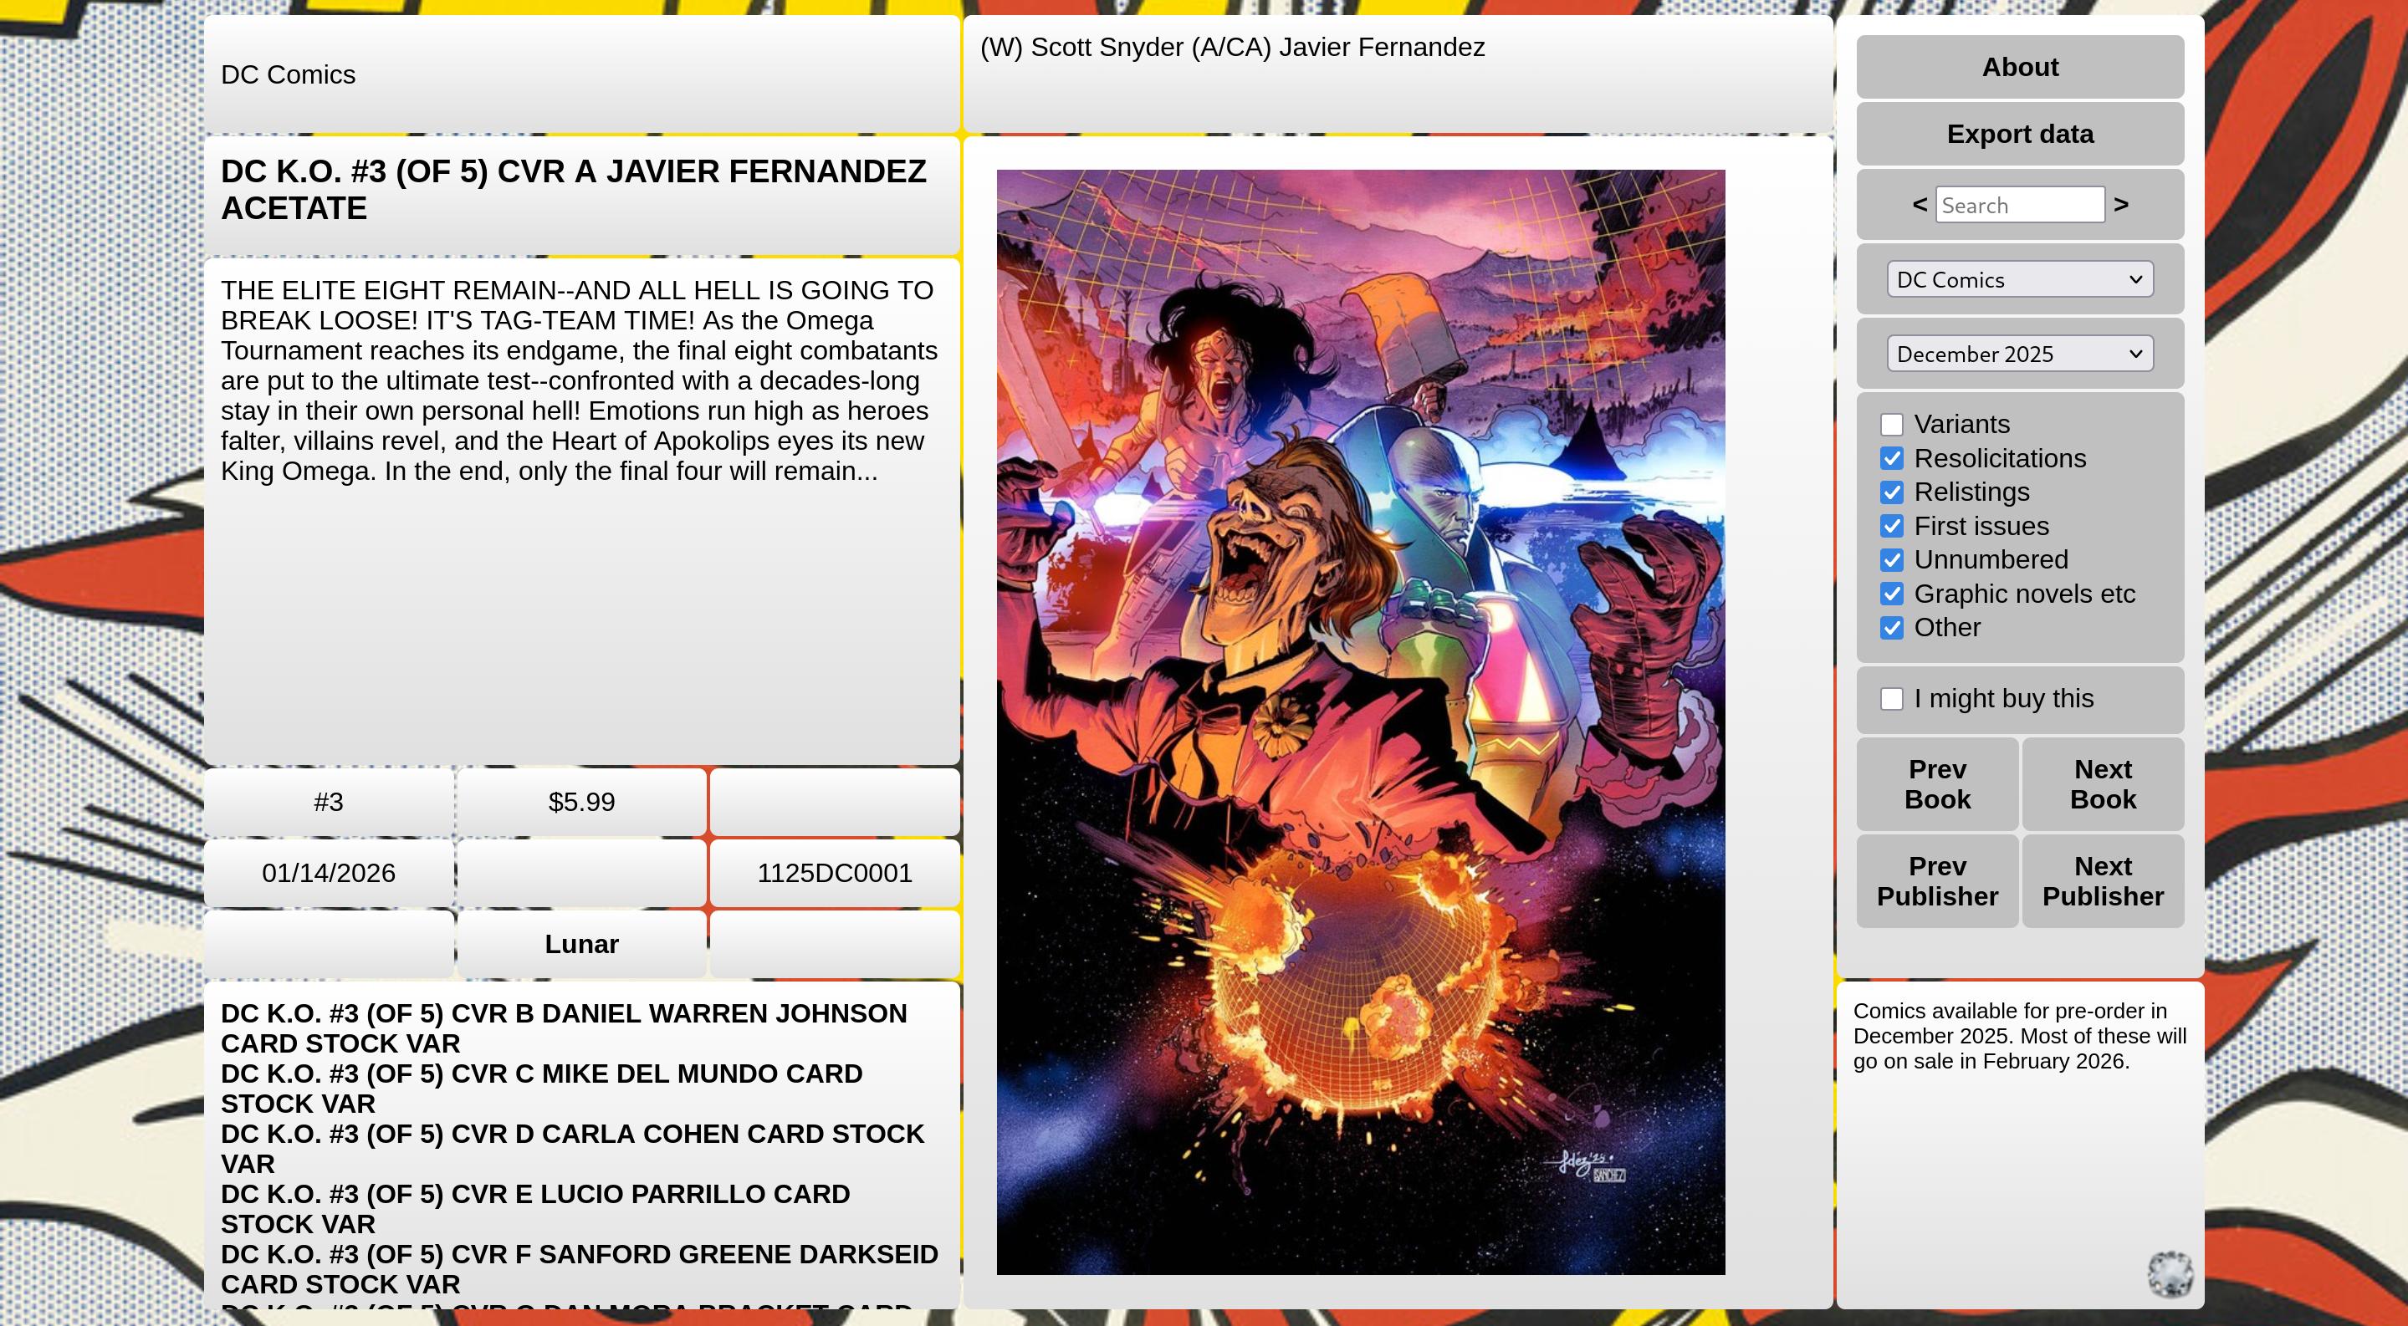Click the Export data button
The height and width of the screenshot is (1326, 2408).
coord(2019,135)
